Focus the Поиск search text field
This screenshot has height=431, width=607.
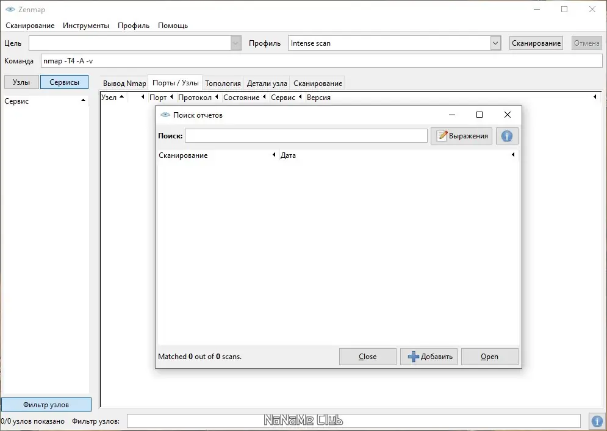pos(306,136)
